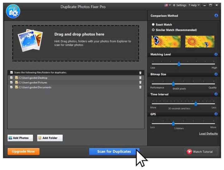Click the GPS info icon
This screenshot has width=224, height=170.
pos(216,114)
